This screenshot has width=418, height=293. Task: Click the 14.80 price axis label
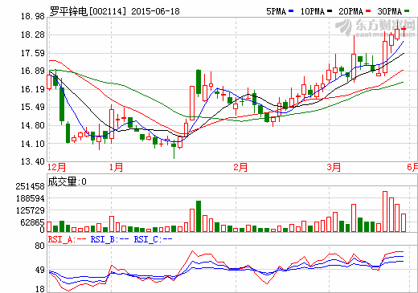pos(33,125)
